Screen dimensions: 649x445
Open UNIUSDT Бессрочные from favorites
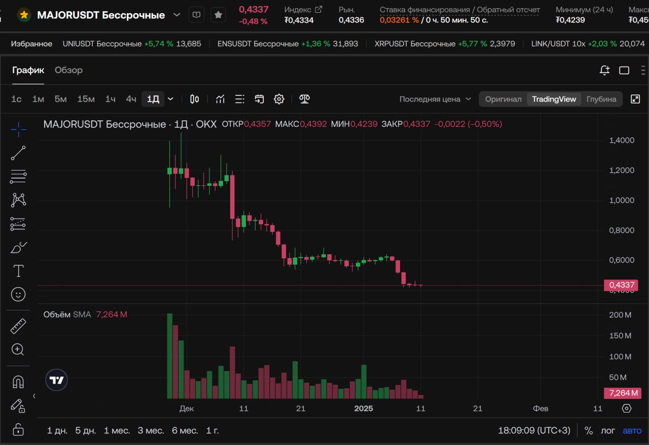point(132,44)
